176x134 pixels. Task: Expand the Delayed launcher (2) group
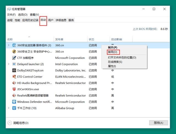pyautogui.click(x=9, y=64)
